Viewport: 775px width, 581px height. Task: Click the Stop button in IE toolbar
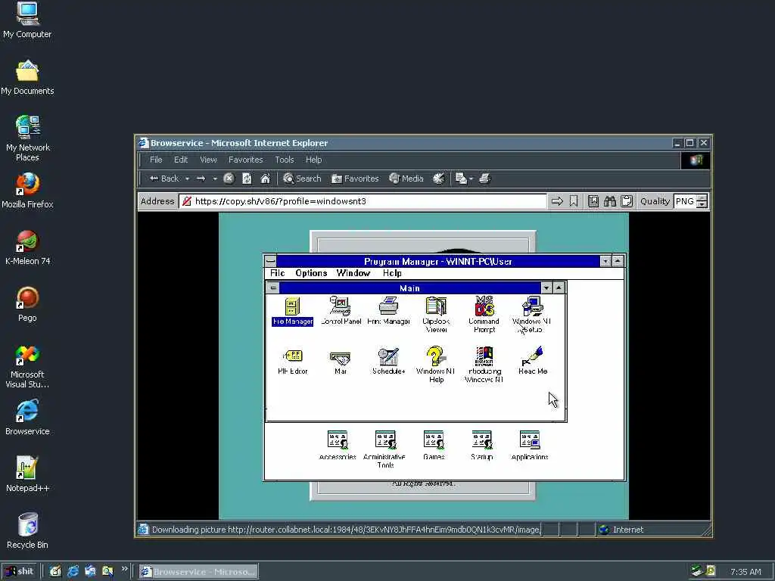(229, 179)
